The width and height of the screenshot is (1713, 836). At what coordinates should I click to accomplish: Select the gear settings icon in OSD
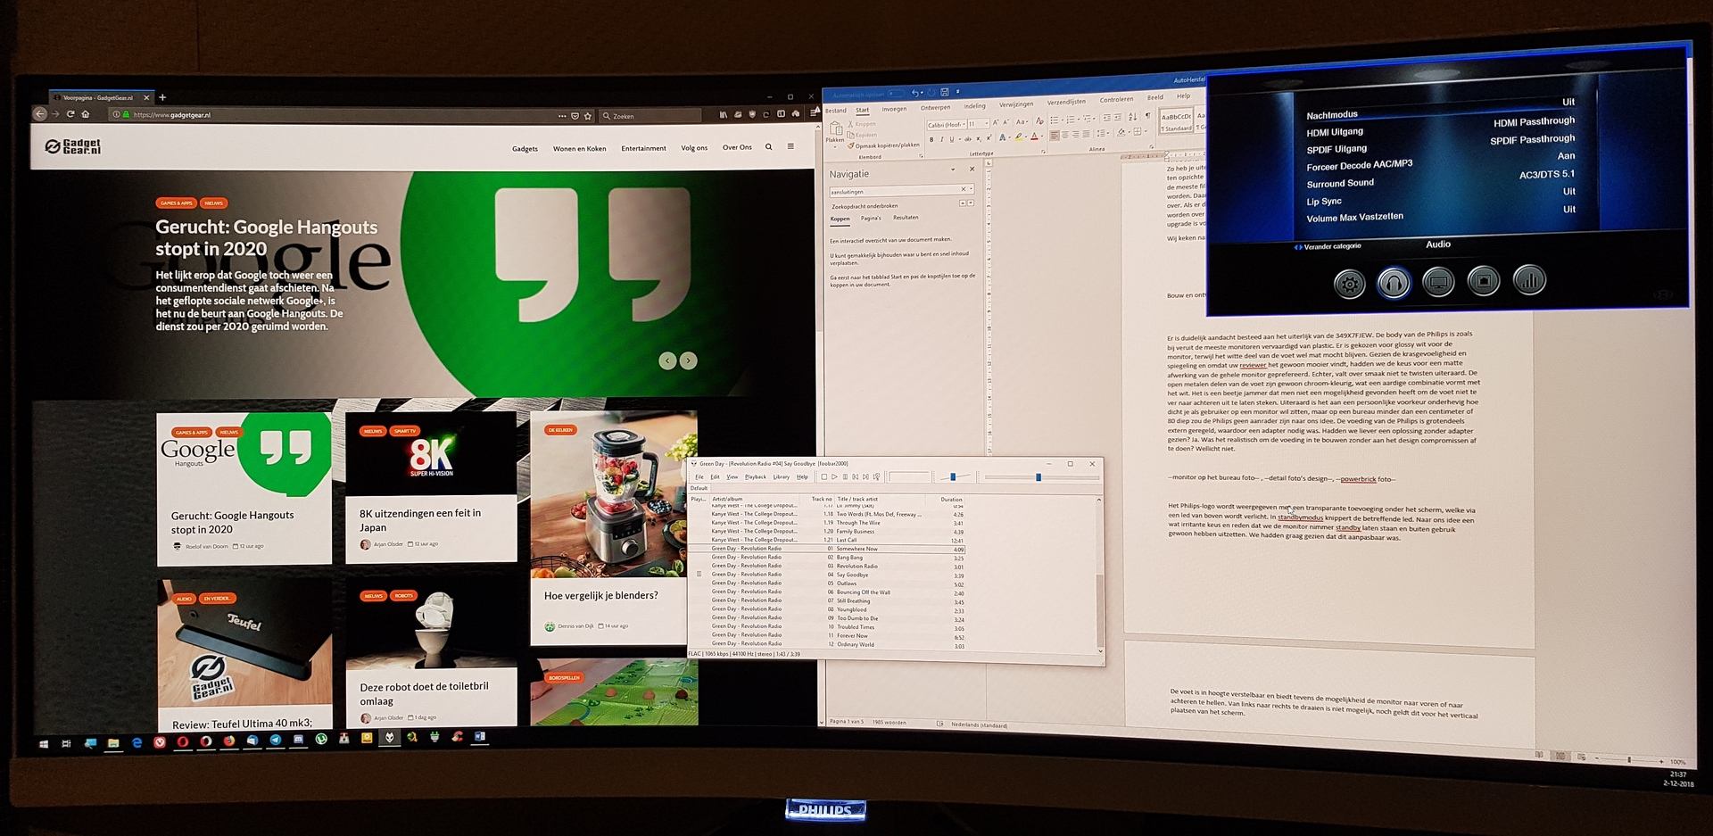(1349, 285)
